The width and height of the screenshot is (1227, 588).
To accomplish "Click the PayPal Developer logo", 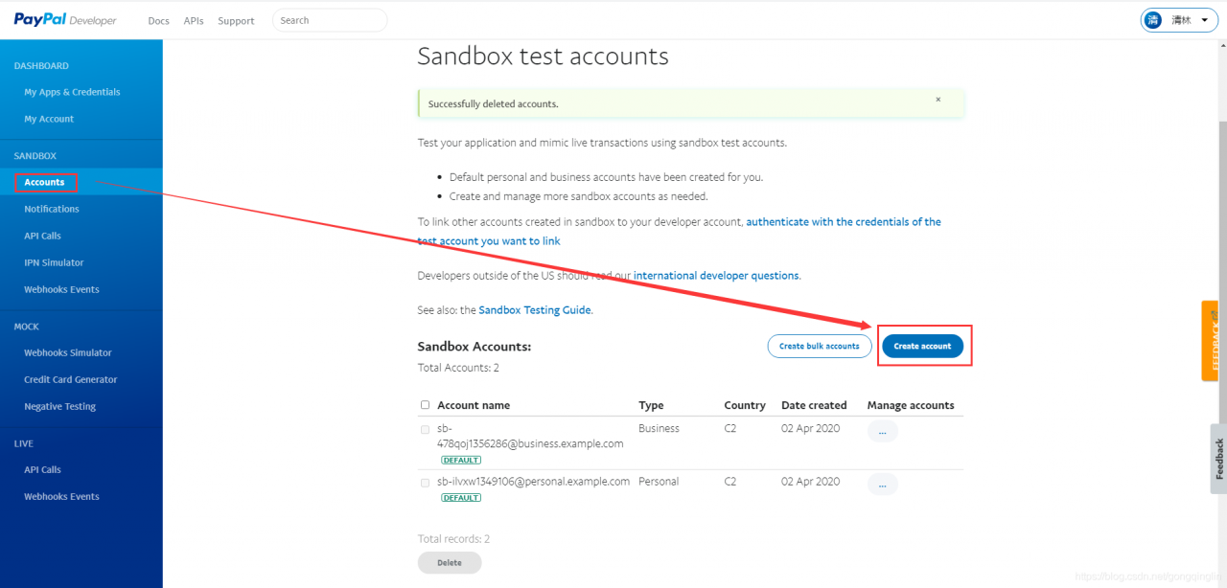I will point(65,20).
